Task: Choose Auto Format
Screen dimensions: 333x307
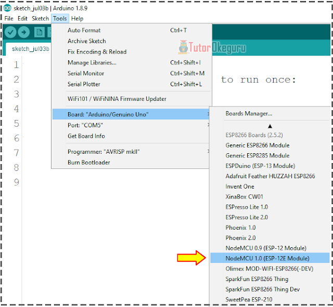Action: coord(131,30)
